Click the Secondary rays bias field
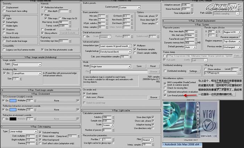 pos(64,41)
